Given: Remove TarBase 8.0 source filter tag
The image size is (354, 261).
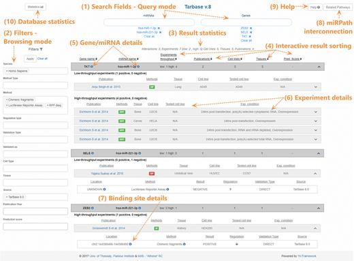Looking at the screenshot, I should click(x=7, y=197).
